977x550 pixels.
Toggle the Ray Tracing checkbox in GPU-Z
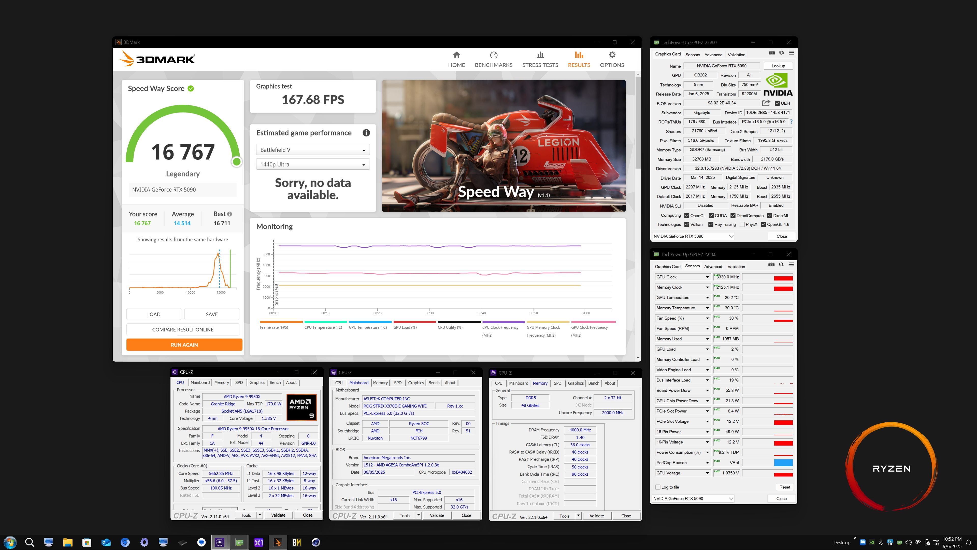[x=711, y=224]
